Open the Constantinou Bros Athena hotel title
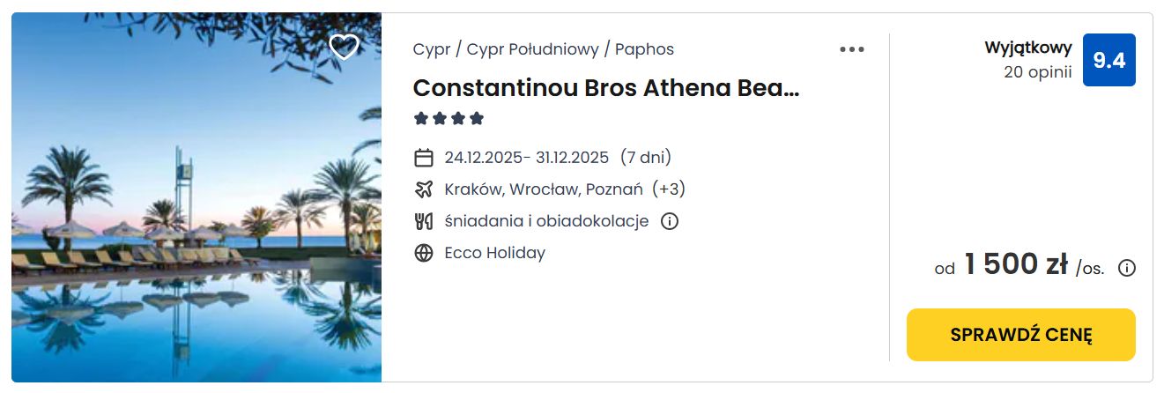1164x393 pixels. click(606, 88)
